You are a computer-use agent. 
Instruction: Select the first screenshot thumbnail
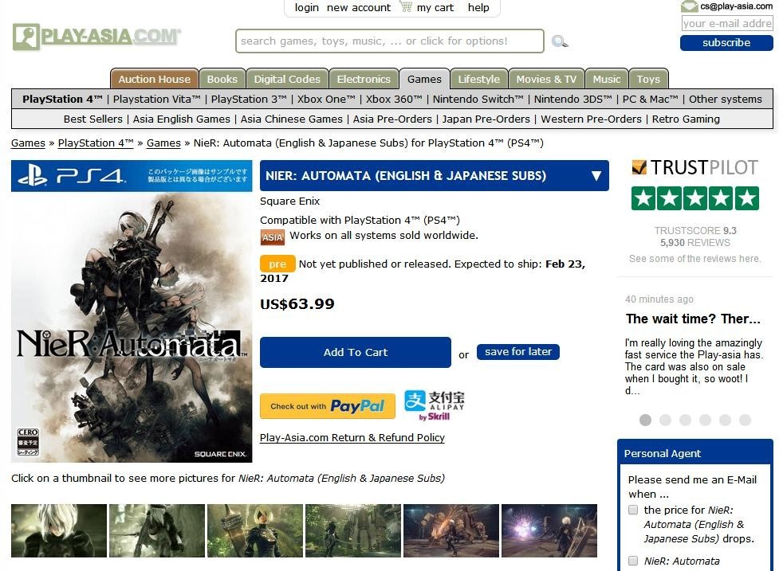coord(59,530)
